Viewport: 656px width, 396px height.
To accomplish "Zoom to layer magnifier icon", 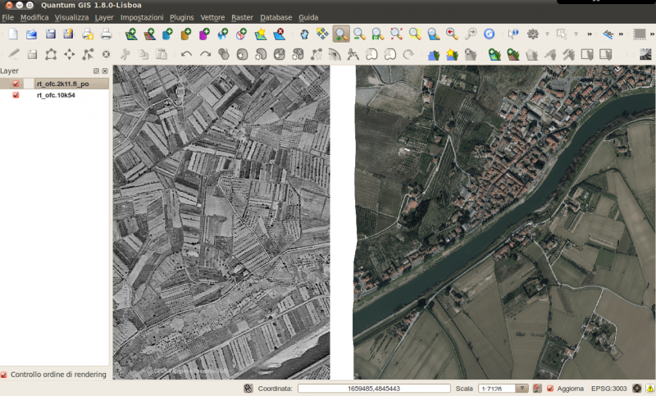I will [x=434, y=34].
